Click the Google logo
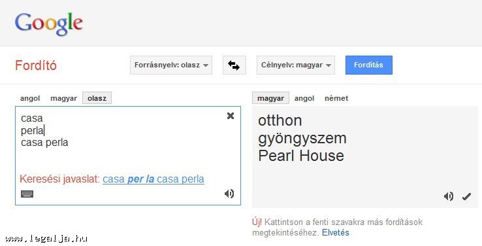Viewport: 482px width, 246px height. (x=49, y=24)
